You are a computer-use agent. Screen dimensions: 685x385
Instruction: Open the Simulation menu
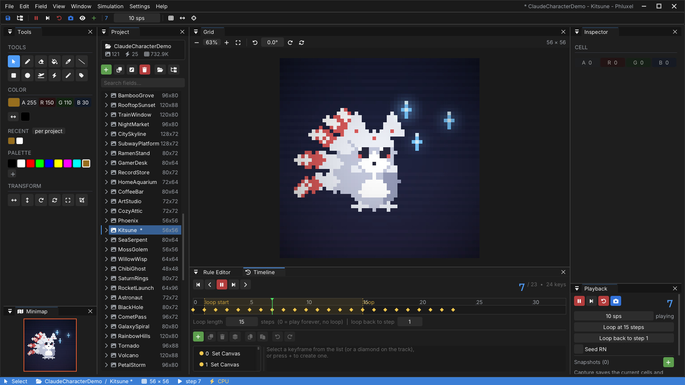pyautogui.click(x=110, y=6)
